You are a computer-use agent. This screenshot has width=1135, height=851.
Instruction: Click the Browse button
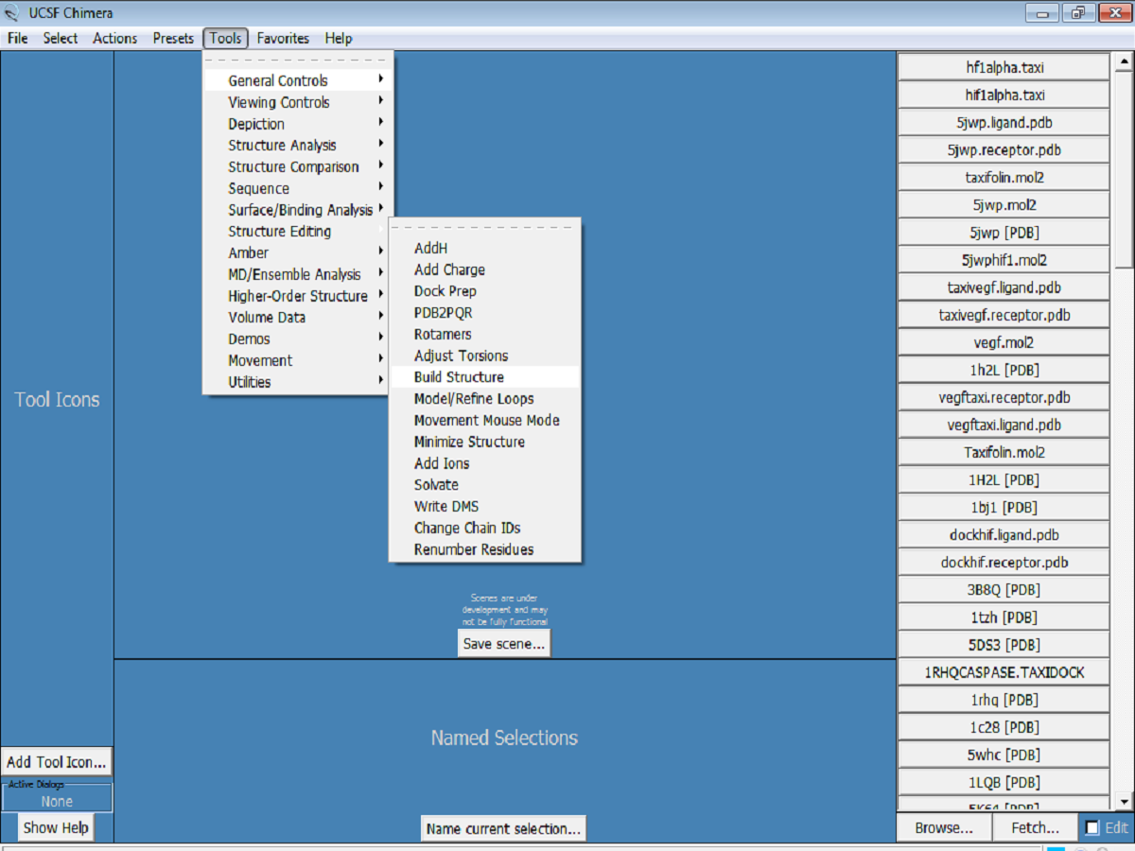click(x=944, y=827)
